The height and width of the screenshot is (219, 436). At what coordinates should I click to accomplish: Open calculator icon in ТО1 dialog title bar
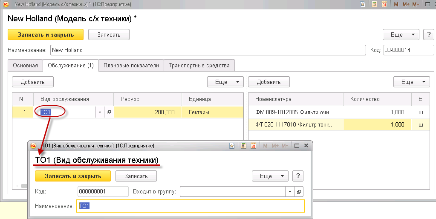tap(243, 146)
